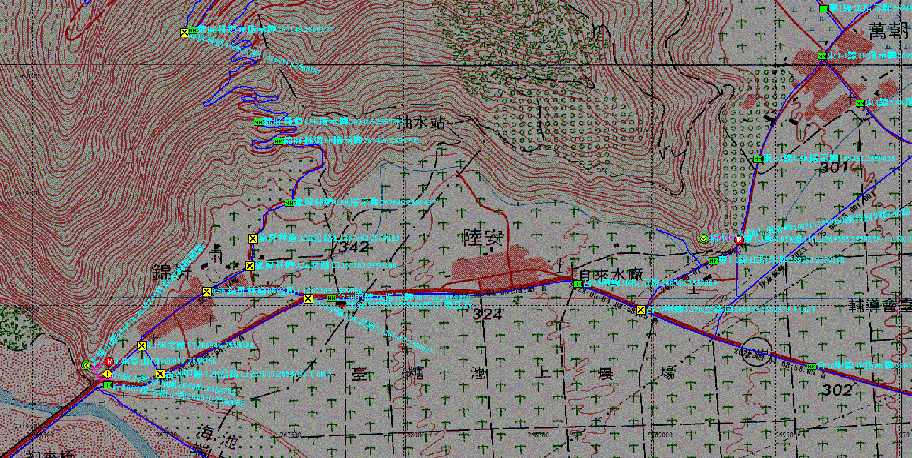Select the 台20甲線 1.2K 岔路口 cross marker

point(160,374)
